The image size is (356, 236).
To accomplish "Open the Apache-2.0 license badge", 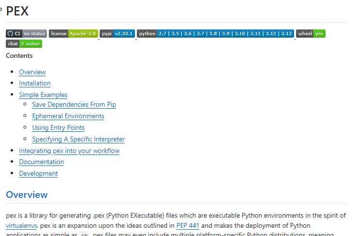I will pyautogui.click(x=73, y=33).
